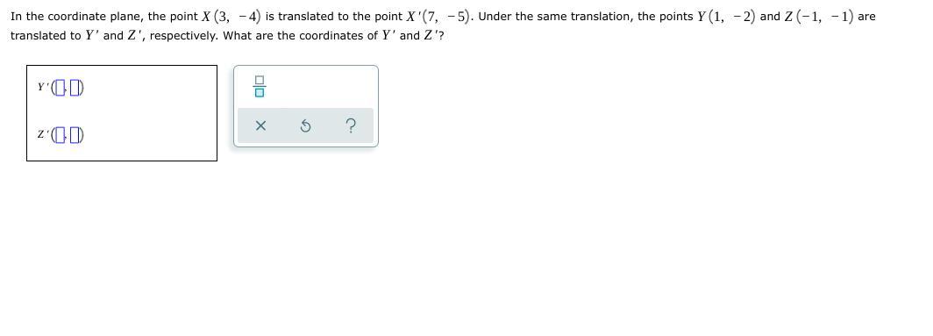Undo last entry with the circular arrow icon
This screenshot has width=933, height=336.
tap(304, 125)
